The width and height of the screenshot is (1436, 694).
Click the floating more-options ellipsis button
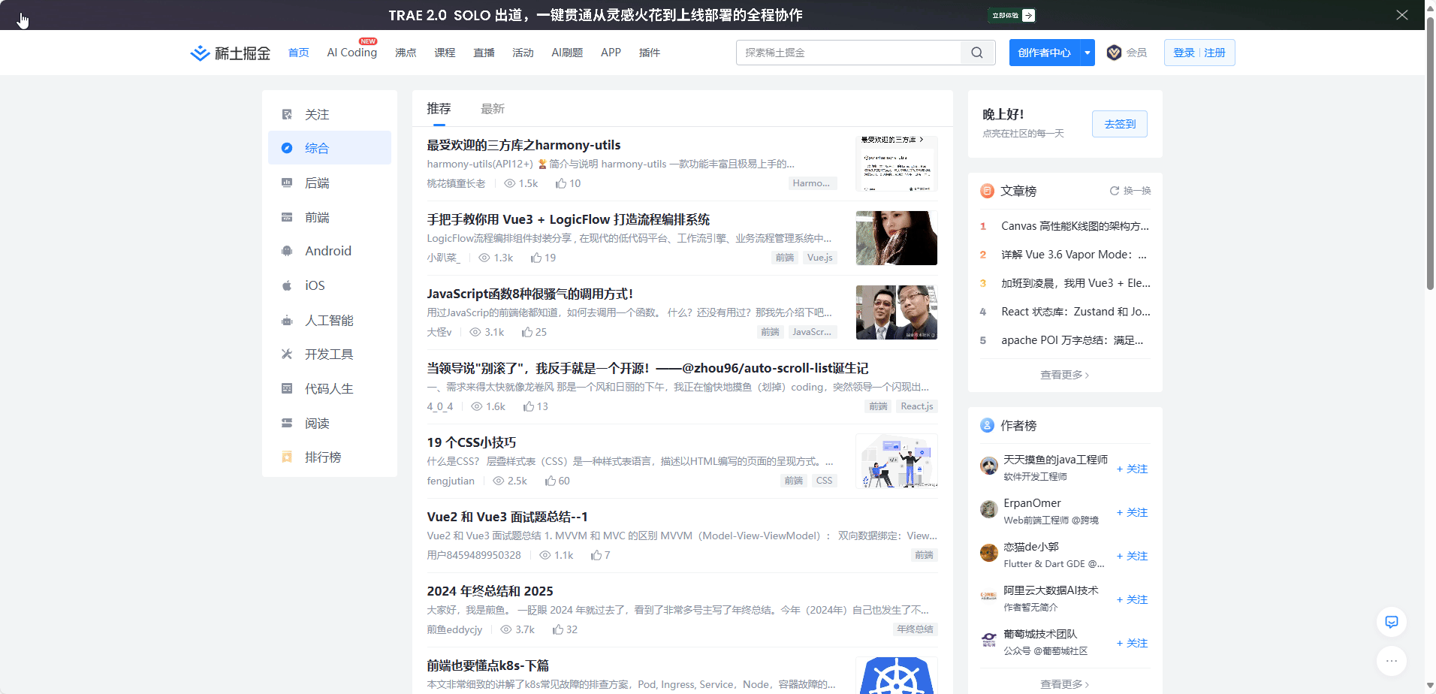point(1392,661)
